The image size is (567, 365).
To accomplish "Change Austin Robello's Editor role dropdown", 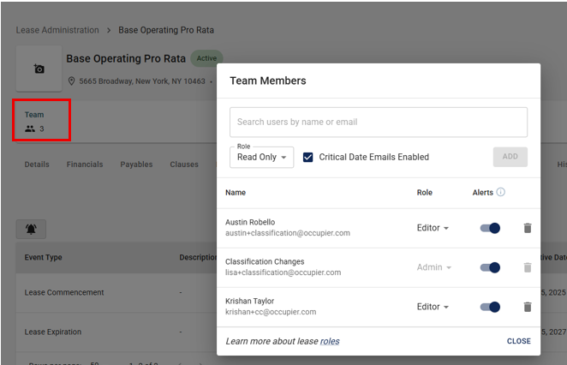I will pyautogui.click(x=433, y=228).
